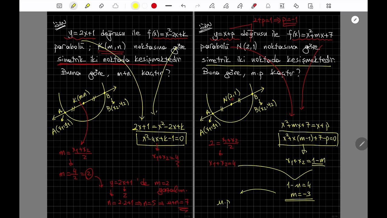Image resolution: width=387 pixels, height=218 pixels.
Task: Open the shape recognition tool
Action: (x=268, y=6)
